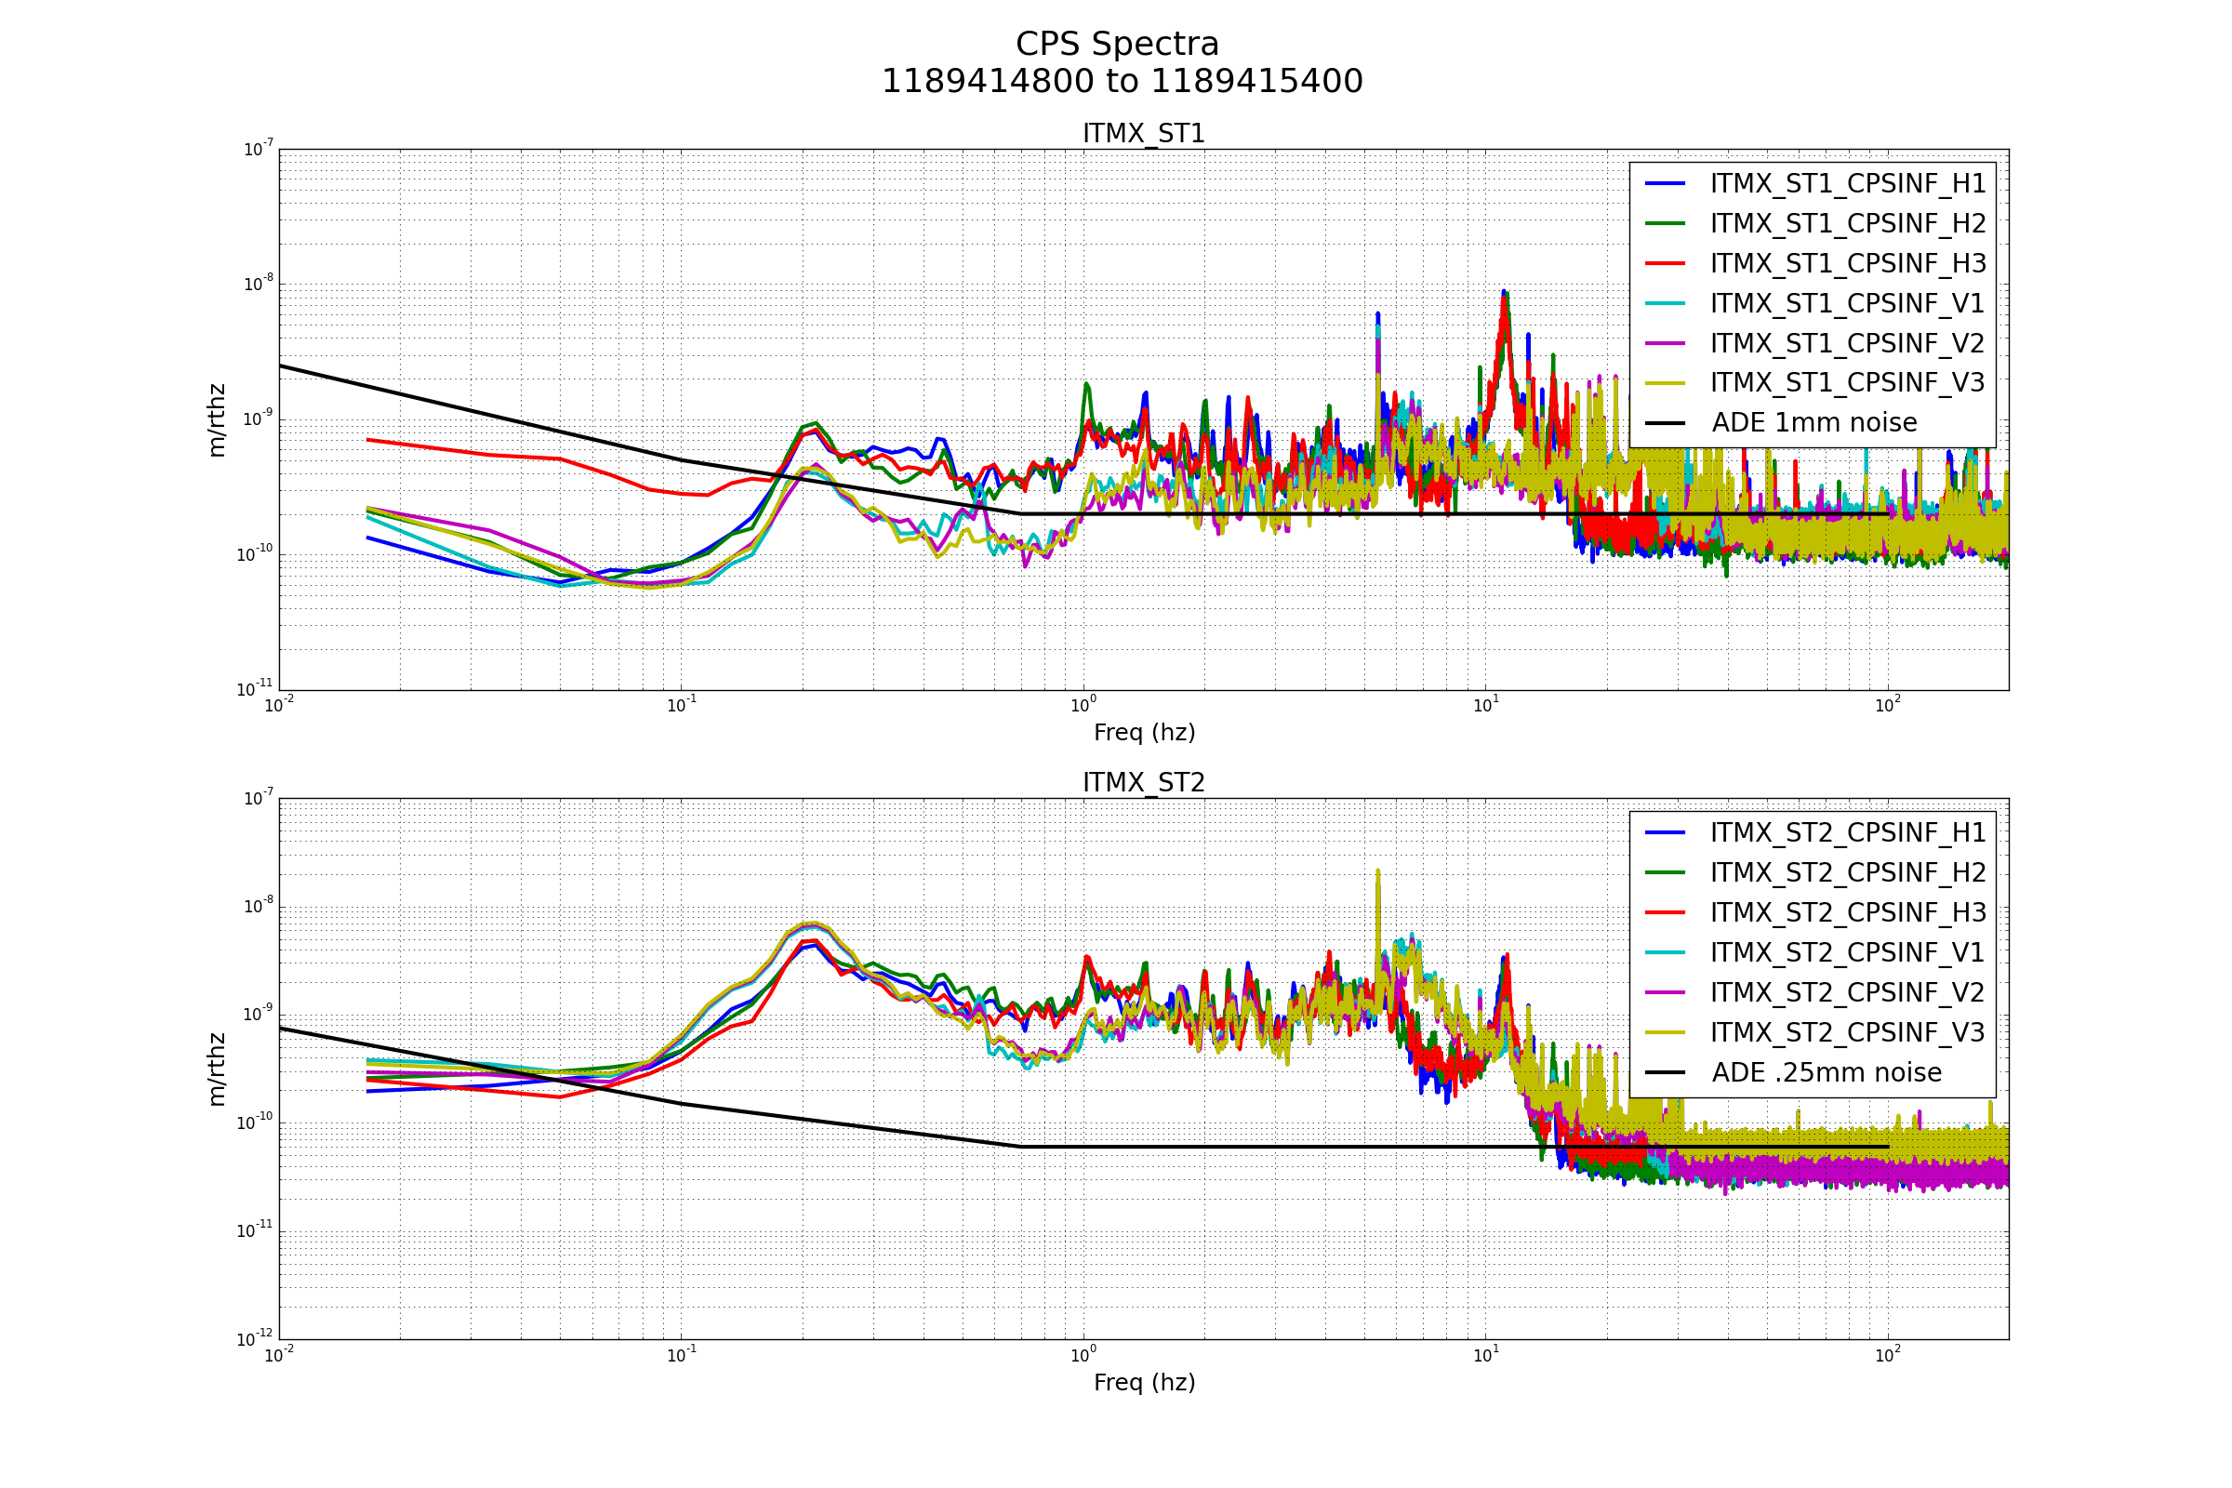Click the 10^-8 y-tick label on ITMX_ST1 plot
The image size is (2232, 1488).
coord(258,284)
